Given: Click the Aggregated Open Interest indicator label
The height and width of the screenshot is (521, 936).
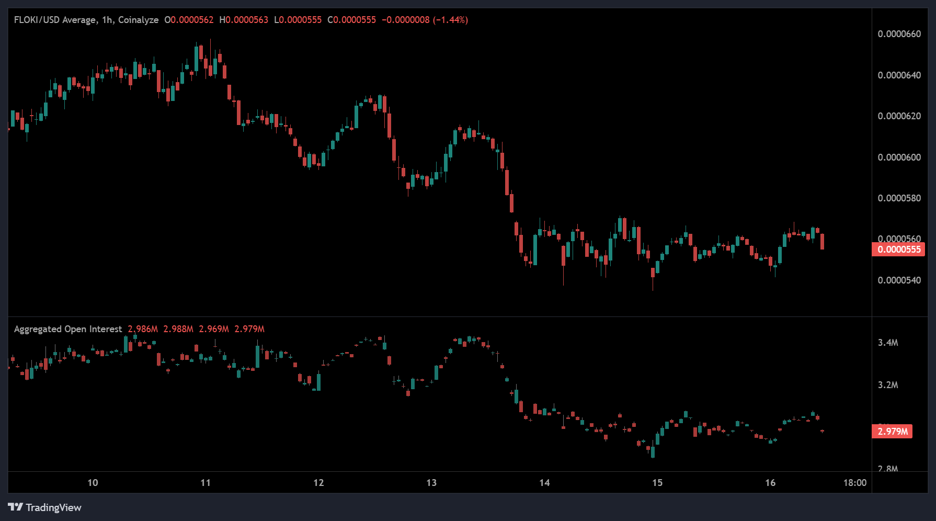Looking at the screenshot, I should click(x=67, y=329).
